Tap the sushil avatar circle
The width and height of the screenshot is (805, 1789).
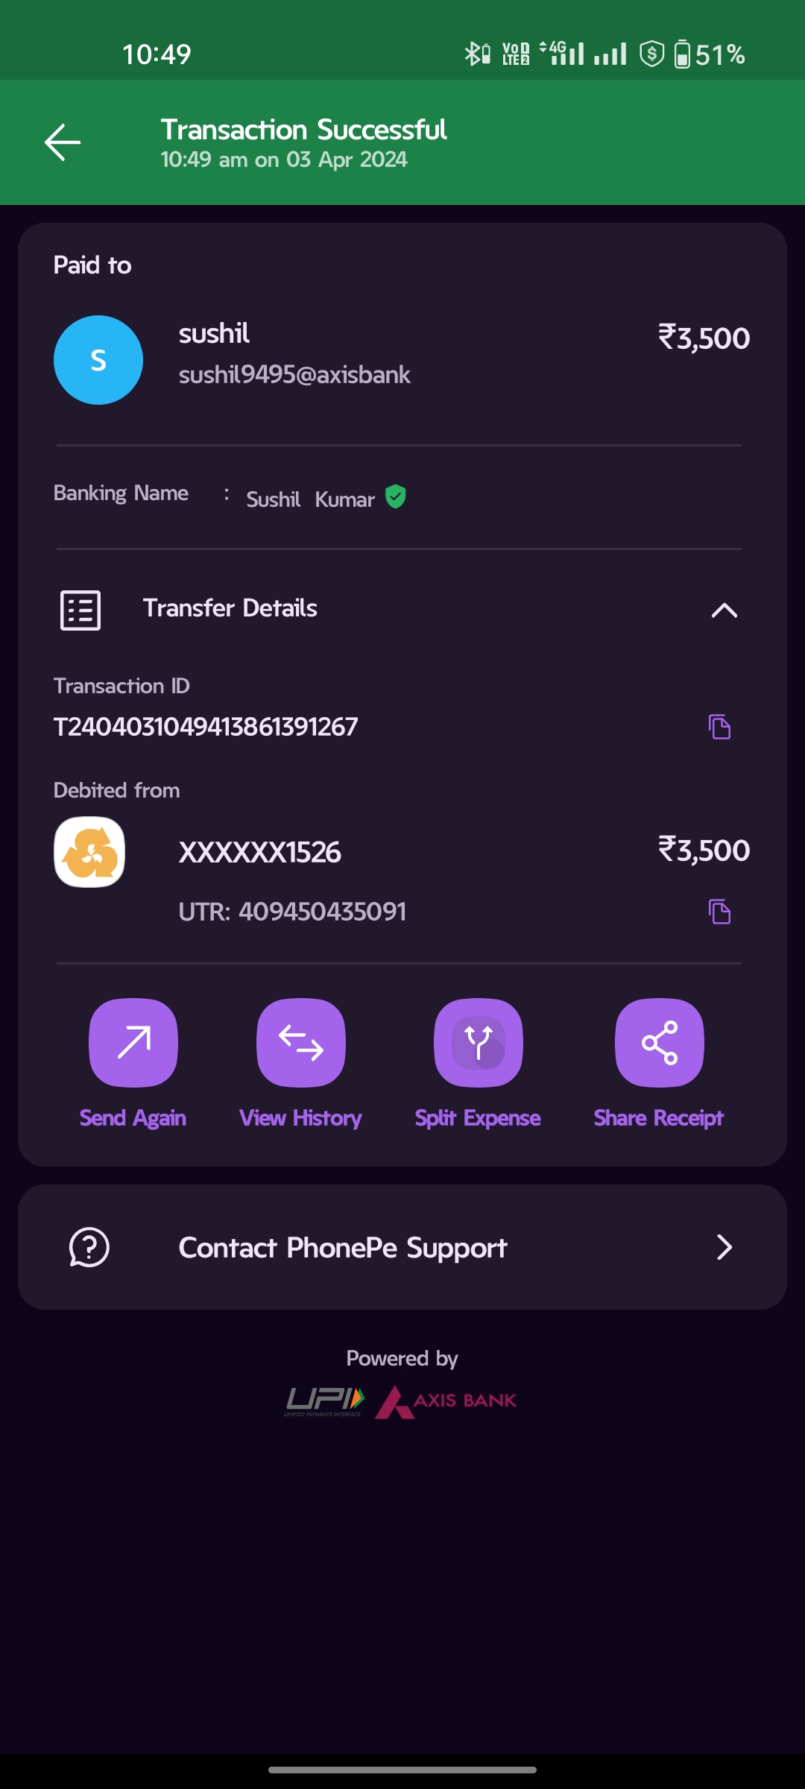pos(98,360)
